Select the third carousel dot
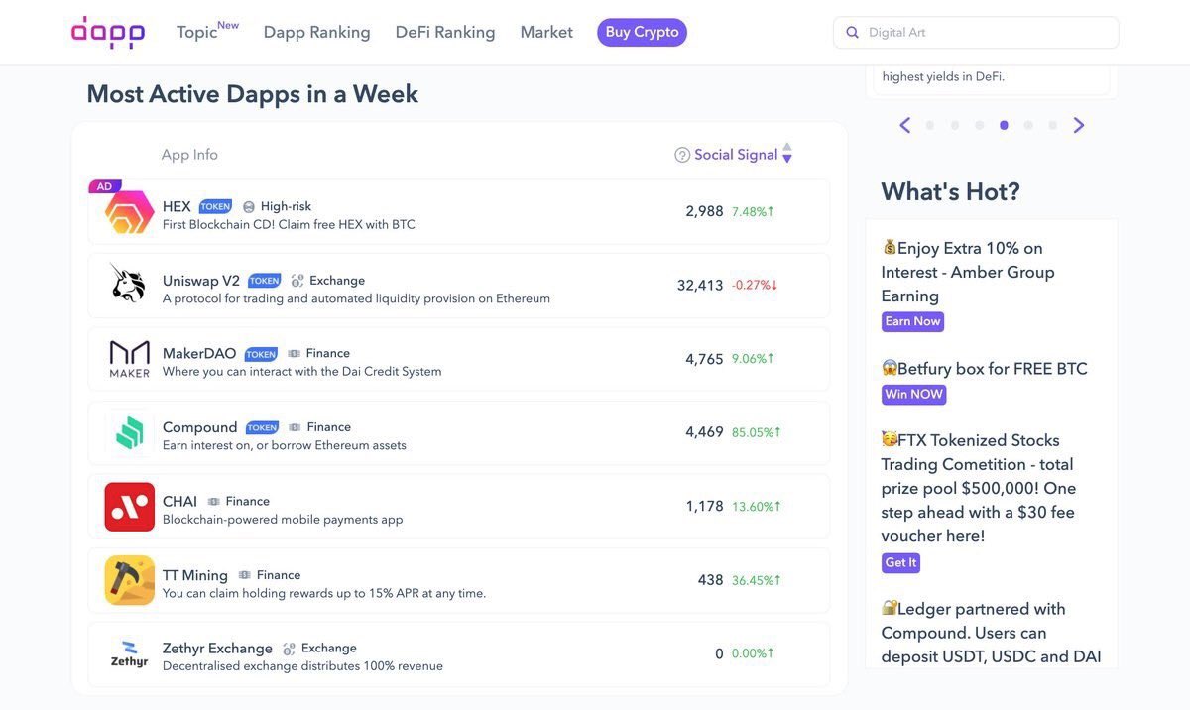The height and width of the screenshot is (710, 1190). 980,126
